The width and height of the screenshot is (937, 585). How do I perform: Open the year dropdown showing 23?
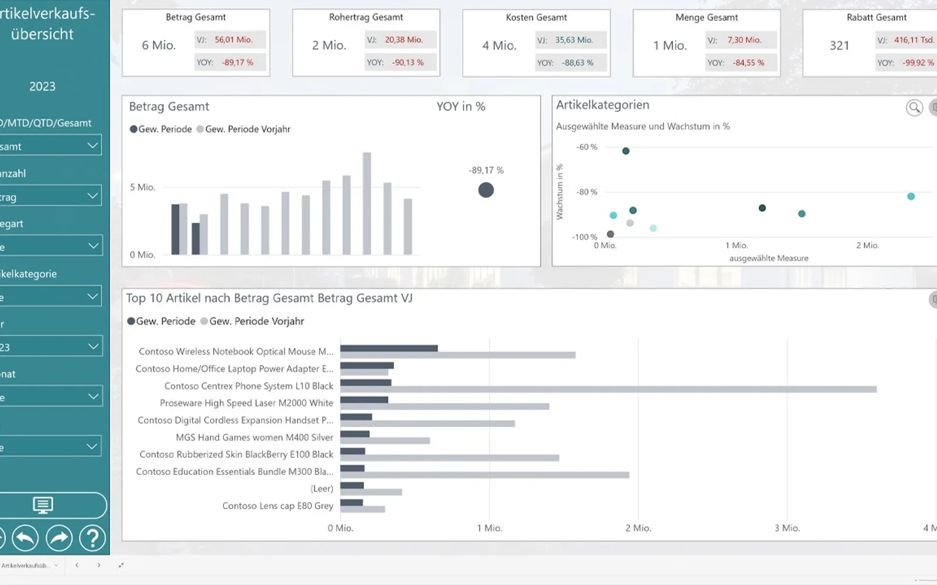(x=50, y=346)
